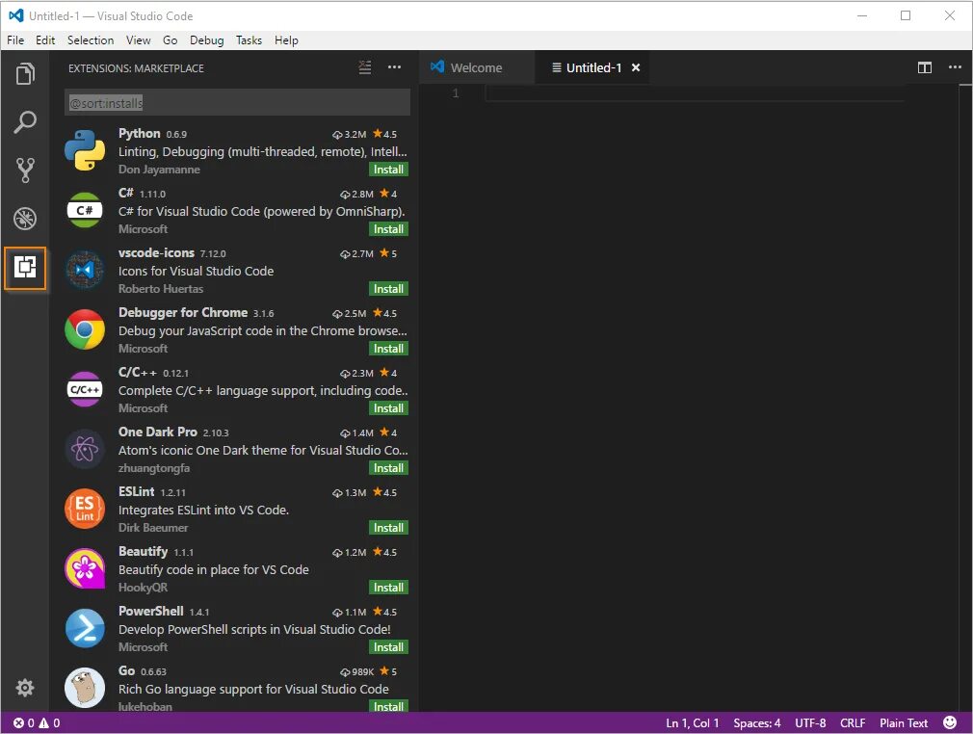Open the Debug view in activity bar
973x734 pixels.
pos(25,219)
